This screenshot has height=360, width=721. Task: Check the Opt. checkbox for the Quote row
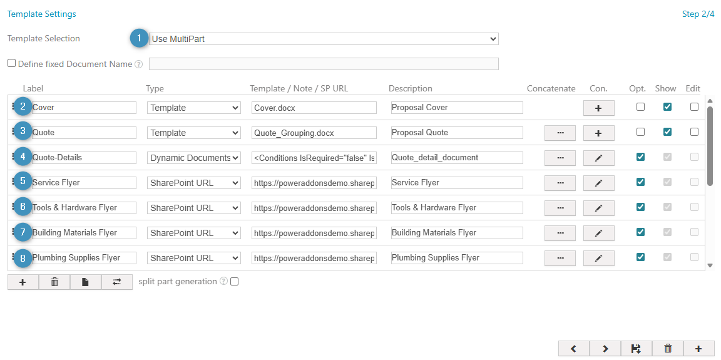pyautogui.click(x=640, y=132)
